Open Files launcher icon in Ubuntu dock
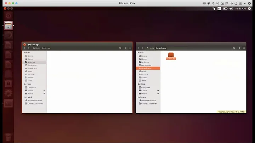Screen dimensions: 255x143 click(x=8, y=25)
